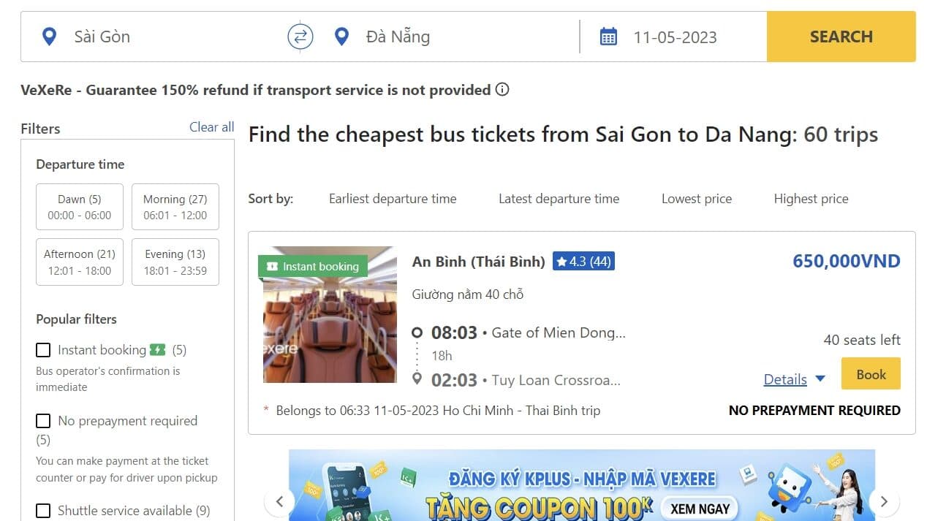Sort results by Lowest price
The height and width of the screenshot is (521, 927).
(x=696, y=199)
